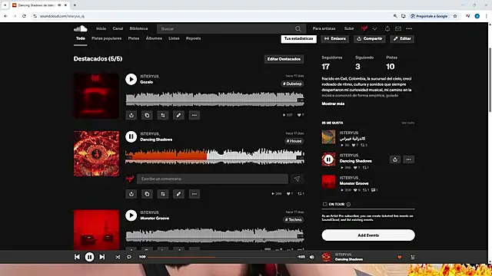Click the red profile avatar in the header
The image size is (492, 276).
point(364,28)
